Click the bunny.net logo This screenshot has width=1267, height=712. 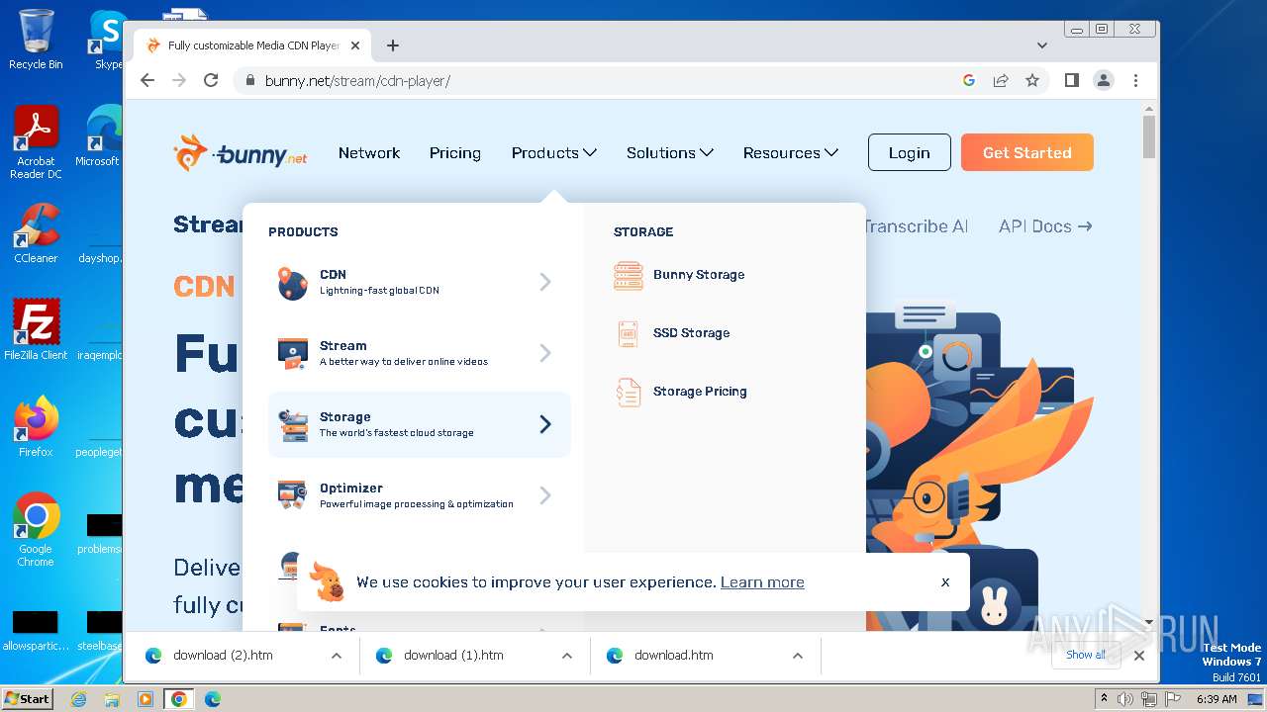tap(240, 153)
